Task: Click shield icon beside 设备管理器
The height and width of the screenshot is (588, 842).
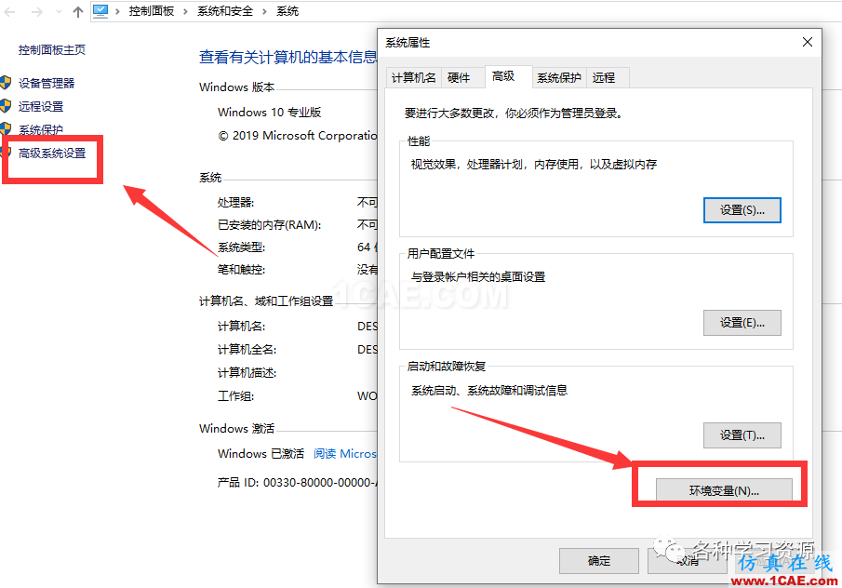Action: 6,83
